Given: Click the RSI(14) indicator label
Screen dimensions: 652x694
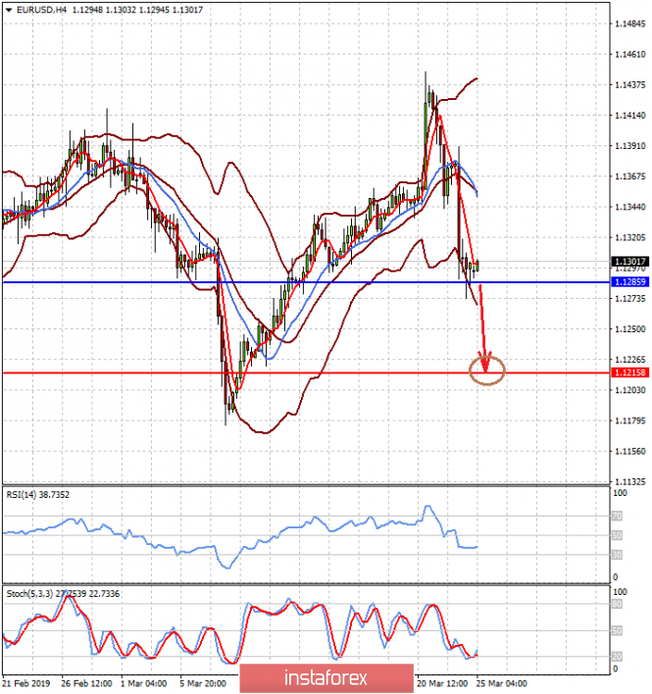Looking at the screenshot, I should 41,495.
